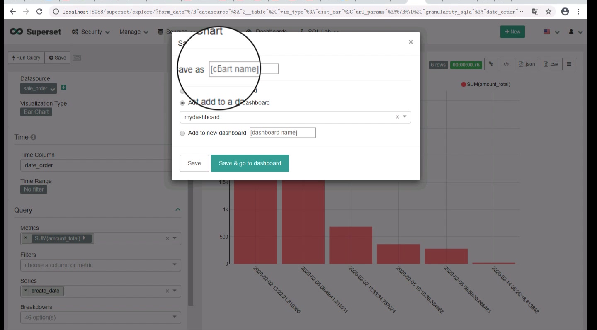This screenshot has height=330, width=597.
Task: Open the Breakdowns 46 options dropdown
Action: [100, 317]
